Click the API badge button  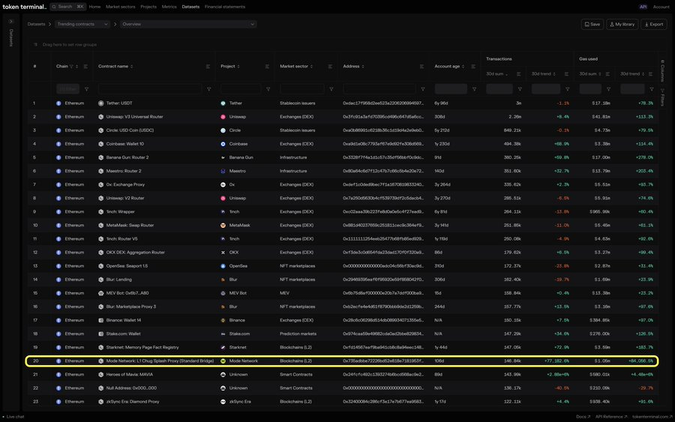[x=643, y=7]
